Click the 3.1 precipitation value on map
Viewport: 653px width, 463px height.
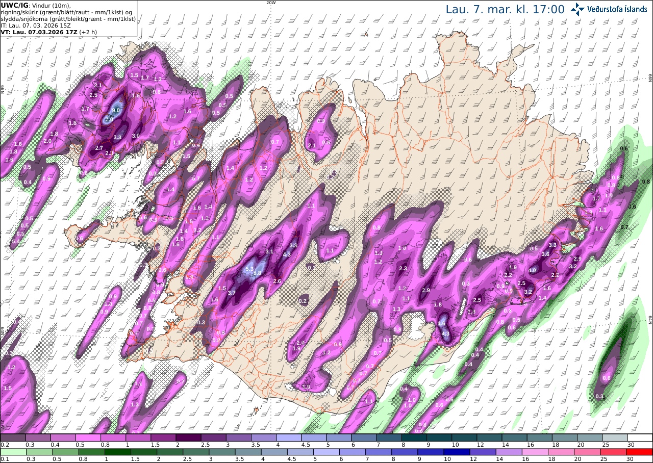coord(270,251)
